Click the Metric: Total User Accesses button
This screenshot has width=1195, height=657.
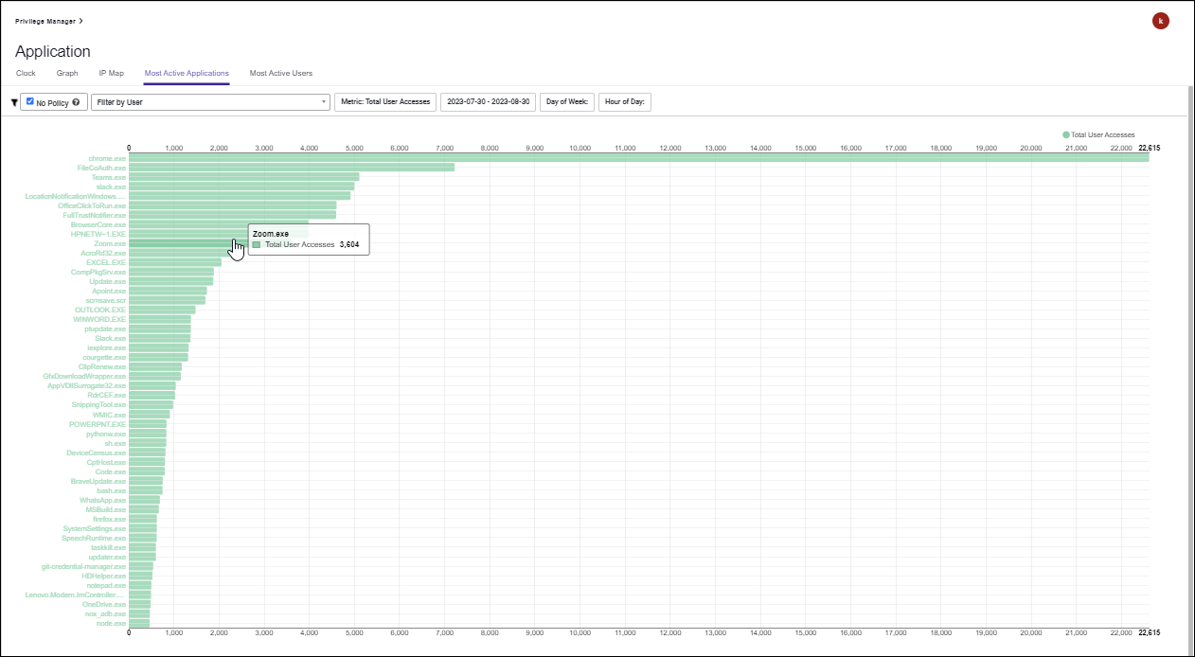click(384, 101)
